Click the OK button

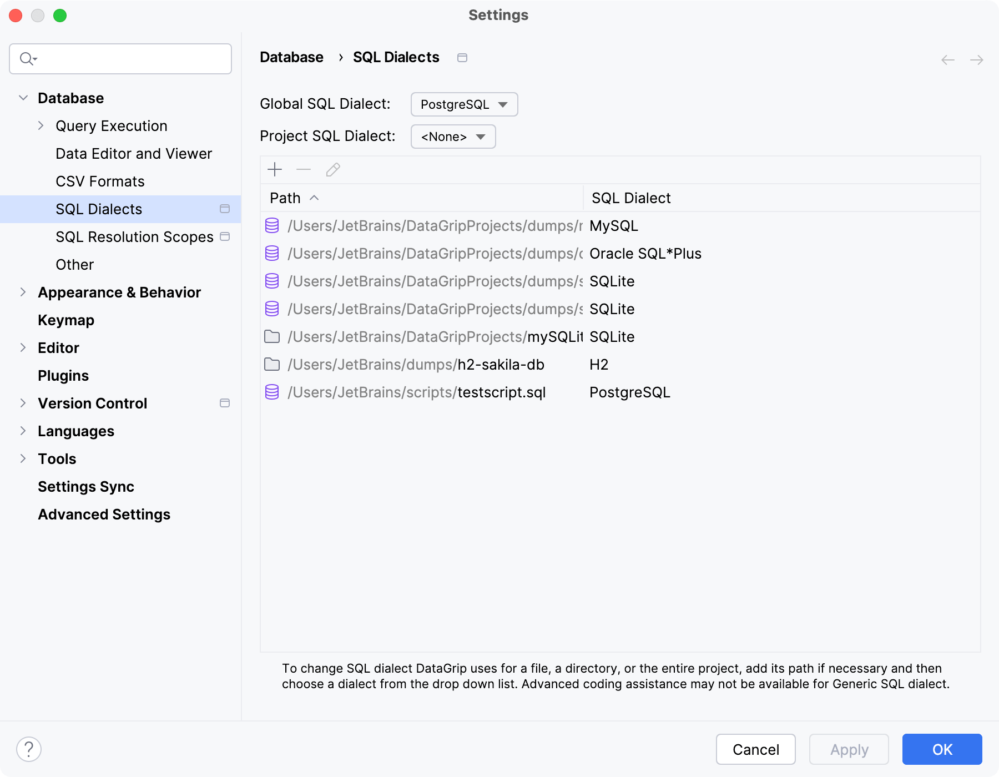coord(941,749)
